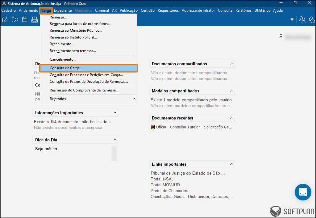Choose Reemissão do Comprovante de Remessa
316x218 pixels.
point(89,90)
